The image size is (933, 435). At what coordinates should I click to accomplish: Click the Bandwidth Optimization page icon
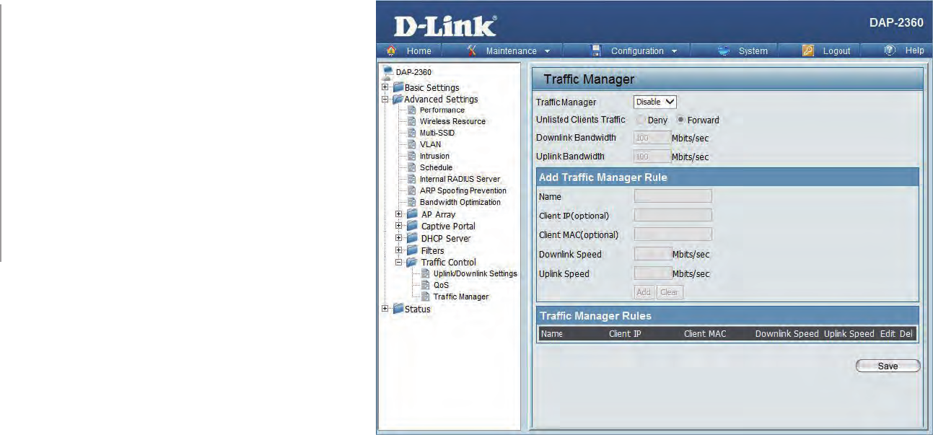412,203
